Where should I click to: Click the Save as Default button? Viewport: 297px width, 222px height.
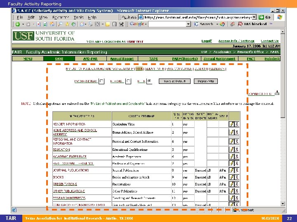[x=174, y=81]
